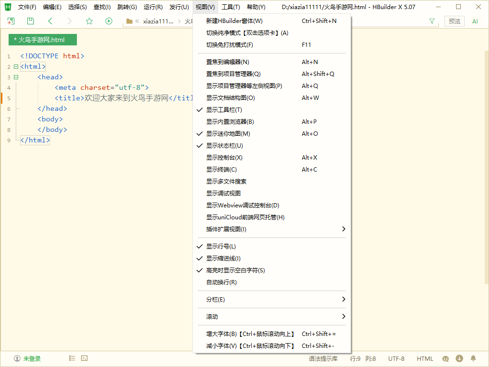This screenshot has height=367, width=489.
Task: Choose 置焦到编辑器 menu entry
Action: 271,62
